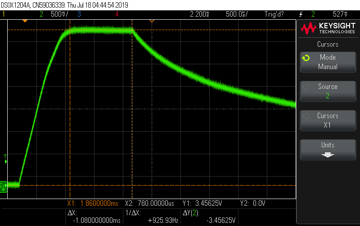Viewport: 360px width, 226px height.
Task: Click the X1 cursor value 1.8600000ms
Action: pyautogui.click(x=99, y=203)
